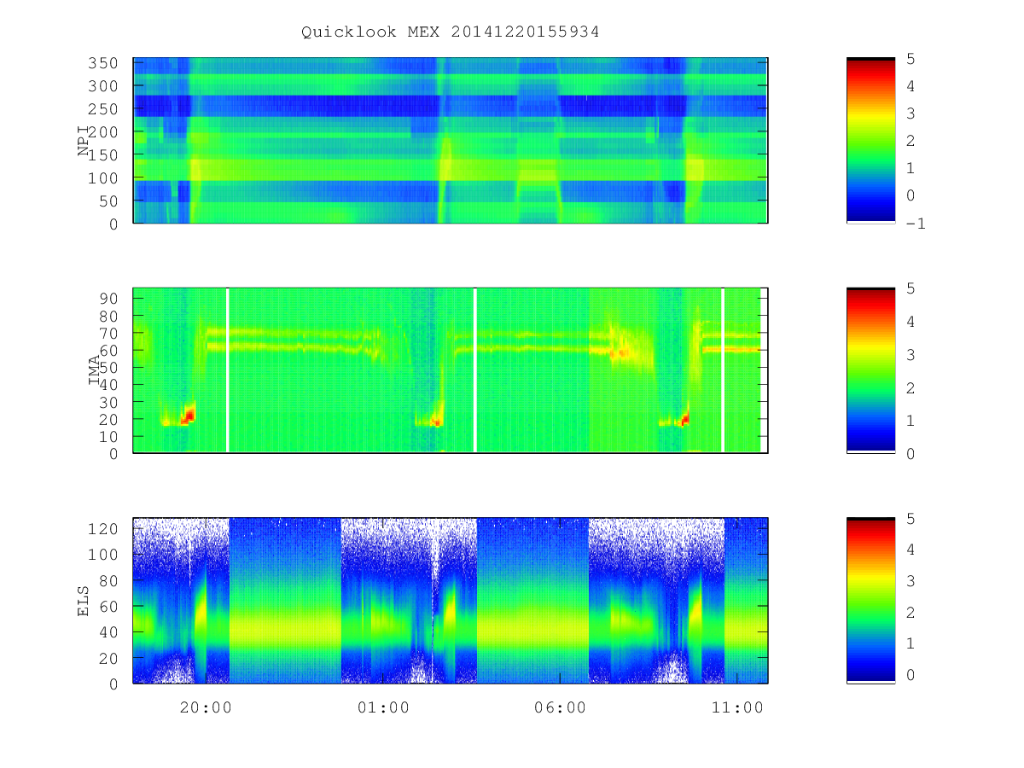Click the IMA panel color scale bar
The width and height of the screenshot is (1024, 768).
(870, 370)
